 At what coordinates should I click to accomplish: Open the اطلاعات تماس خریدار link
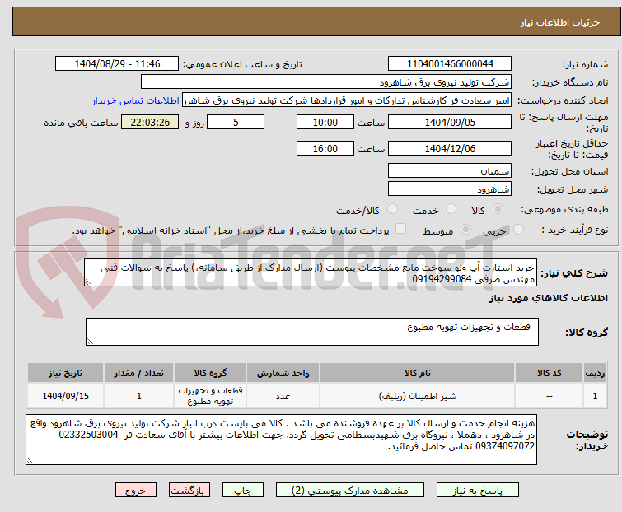point(136,100)
